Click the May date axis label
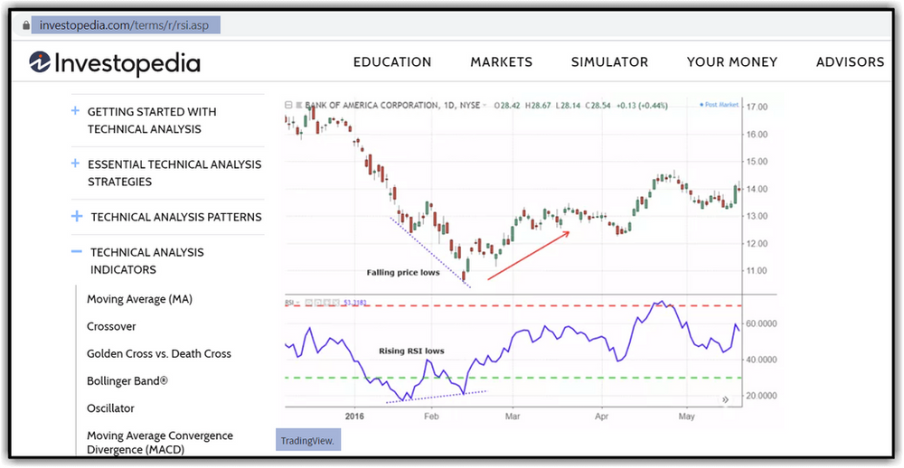This screenshot has width=904, height=468. point(687,416)
